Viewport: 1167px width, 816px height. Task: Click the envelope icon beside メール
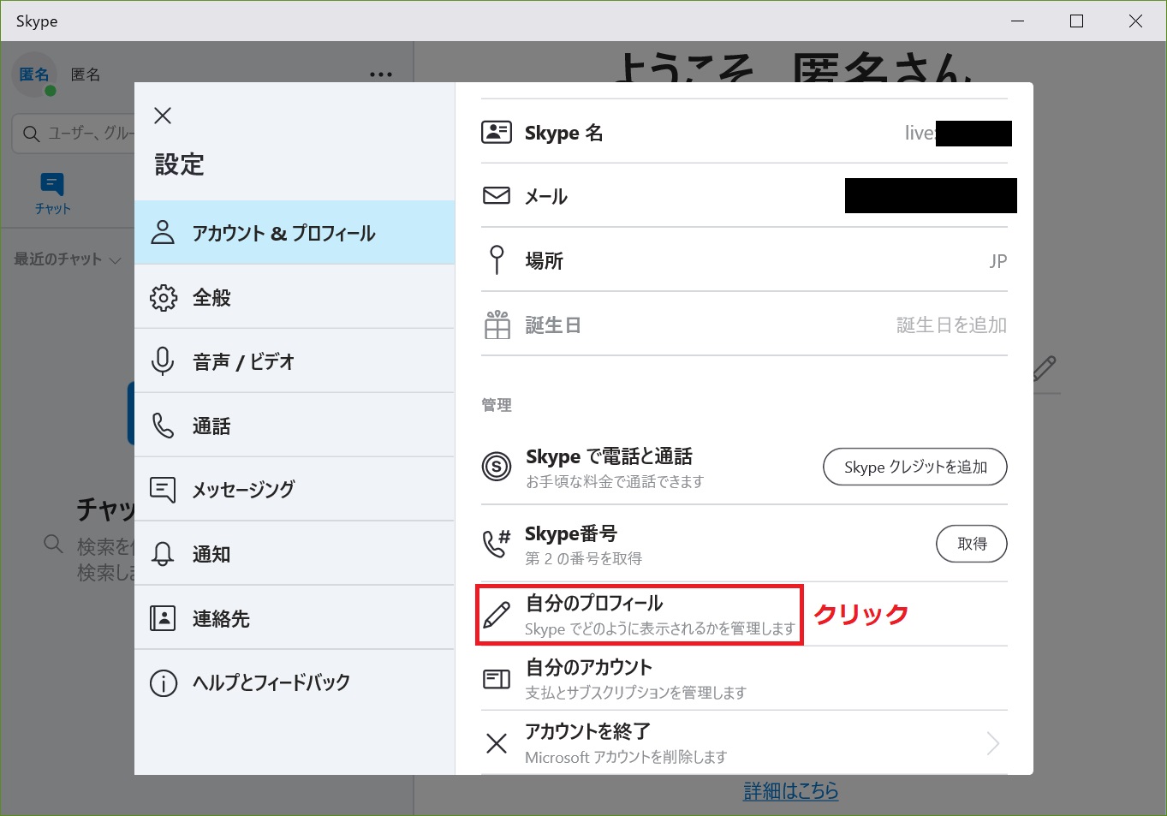point(497,196)
